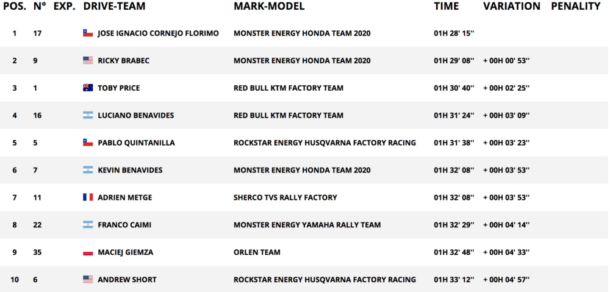
Task: Click the USA flag next to Ricky Brabec
Action: pos(88,60)
